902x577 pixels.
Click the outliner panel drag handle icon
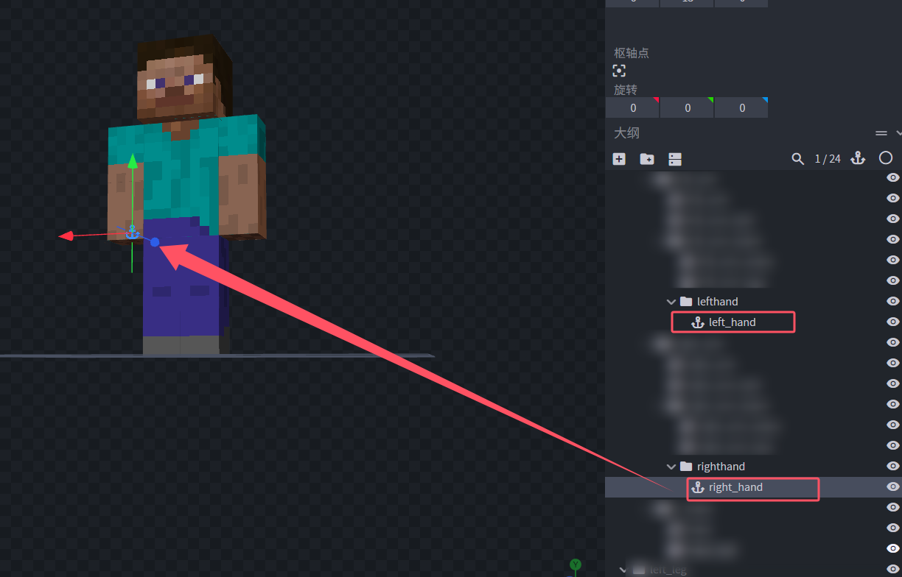click(881, 133)
